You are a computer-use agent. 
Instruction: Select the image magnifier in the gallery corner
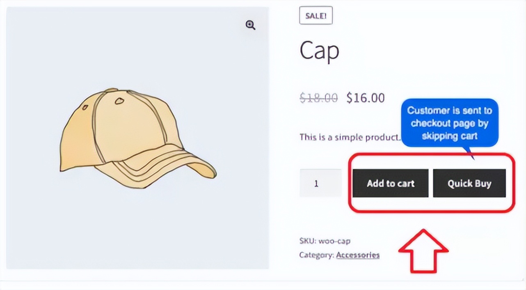click(250, 25)
